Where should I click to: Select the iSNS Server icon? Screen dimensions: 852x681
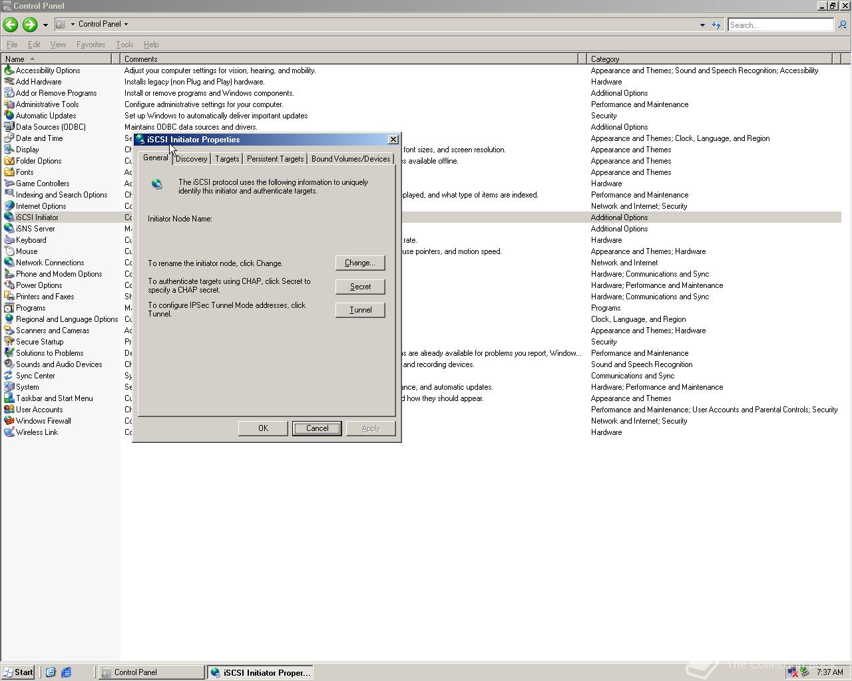[x=9, y=229]
